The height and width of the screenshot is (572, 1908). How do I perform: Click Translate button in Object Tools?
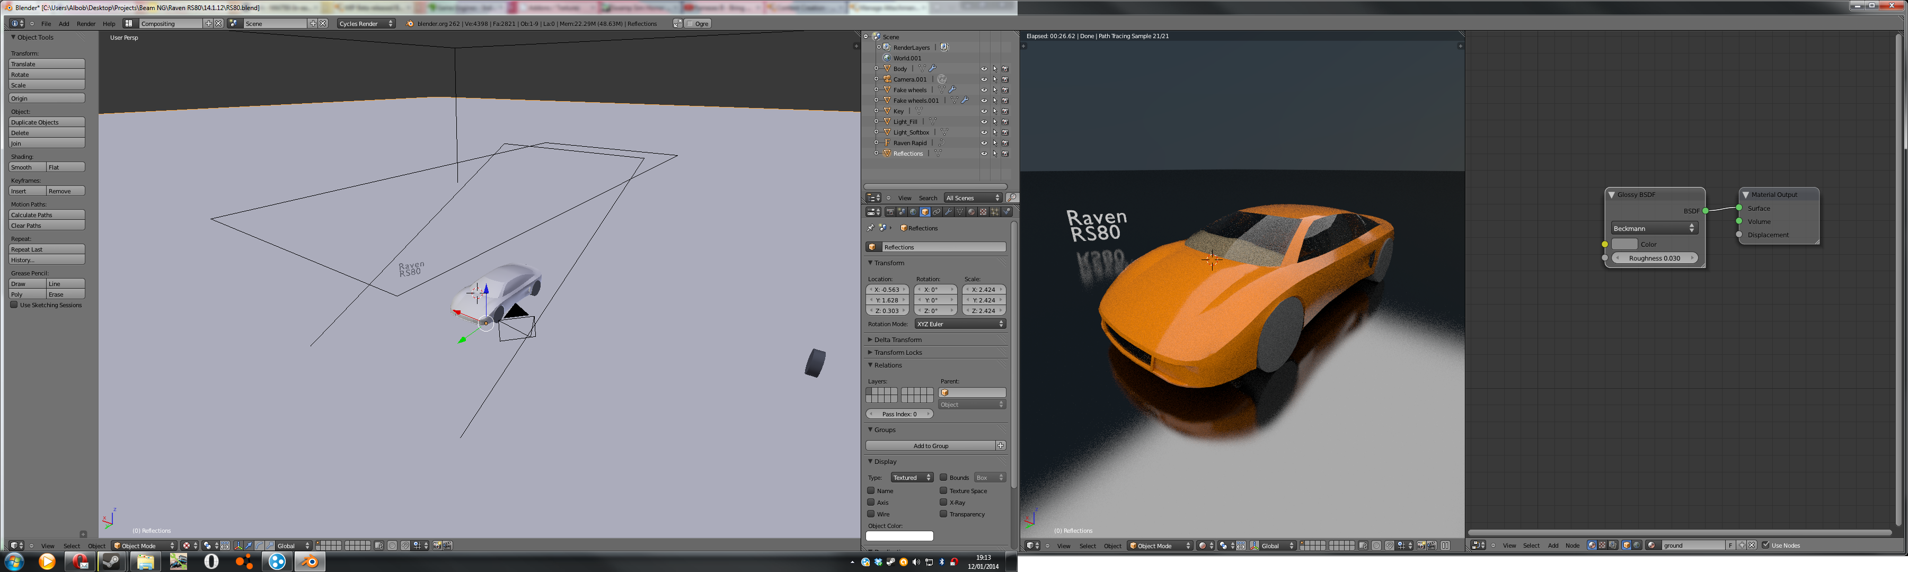pyautogui.click(x=47, y=64)
